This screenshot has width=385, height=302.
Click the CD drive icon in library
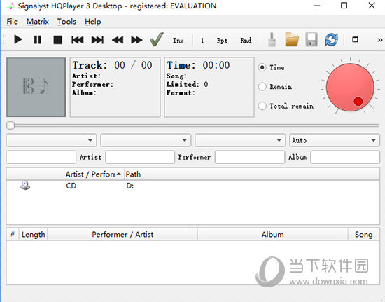click(25, 185)
